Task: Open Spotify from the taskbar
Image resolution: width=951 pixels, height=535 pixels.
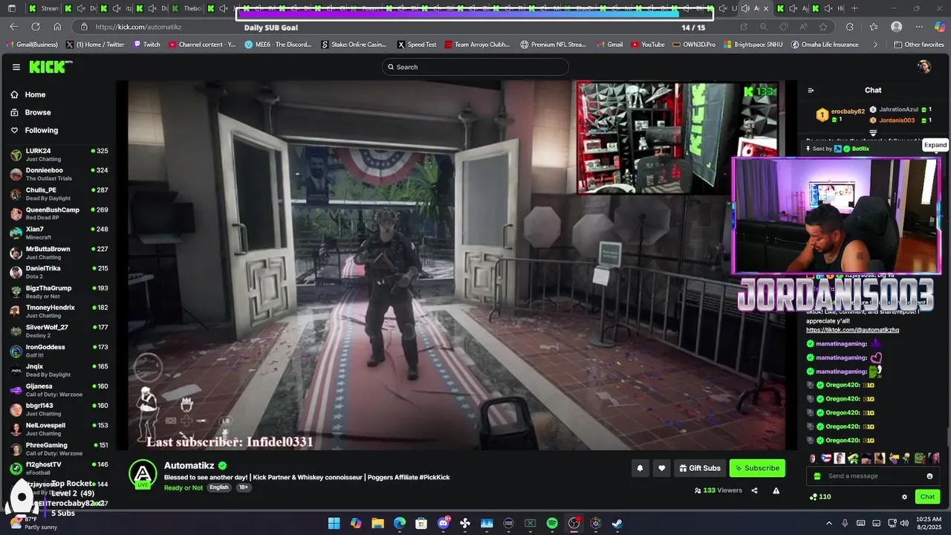Action: point(552,523)
